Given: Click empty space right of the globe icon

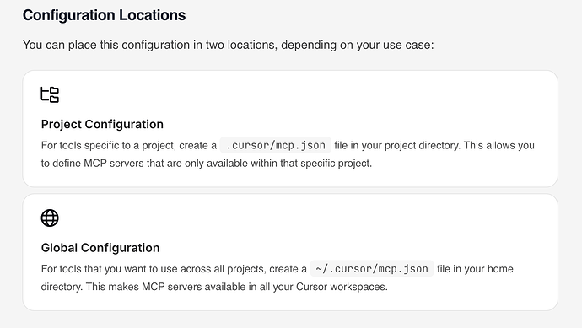Looking at the screenshot, I should pyautogui.click(x=297, y=218).
